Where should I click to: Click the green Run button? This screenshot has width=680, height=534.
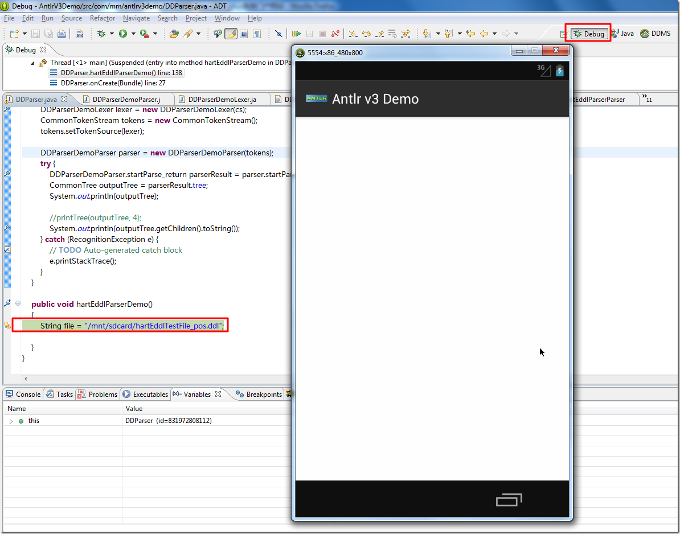(123, 34)
